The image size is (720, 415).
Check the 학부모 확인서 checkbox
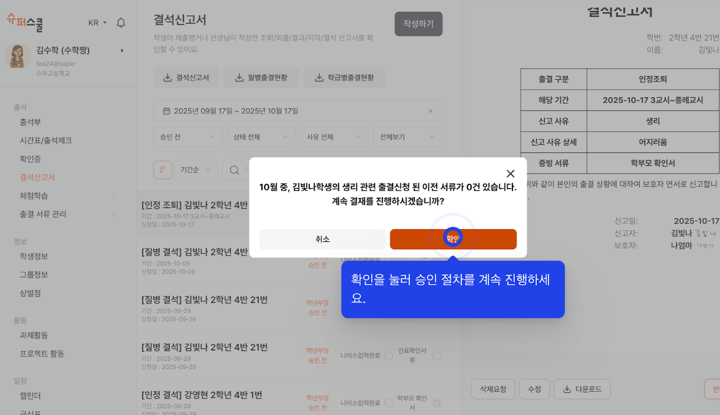(x=436, y=403)
